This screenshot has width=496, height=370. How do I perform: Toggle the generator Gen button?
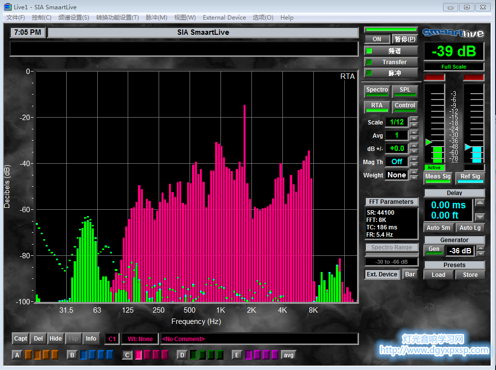(434, 249)
